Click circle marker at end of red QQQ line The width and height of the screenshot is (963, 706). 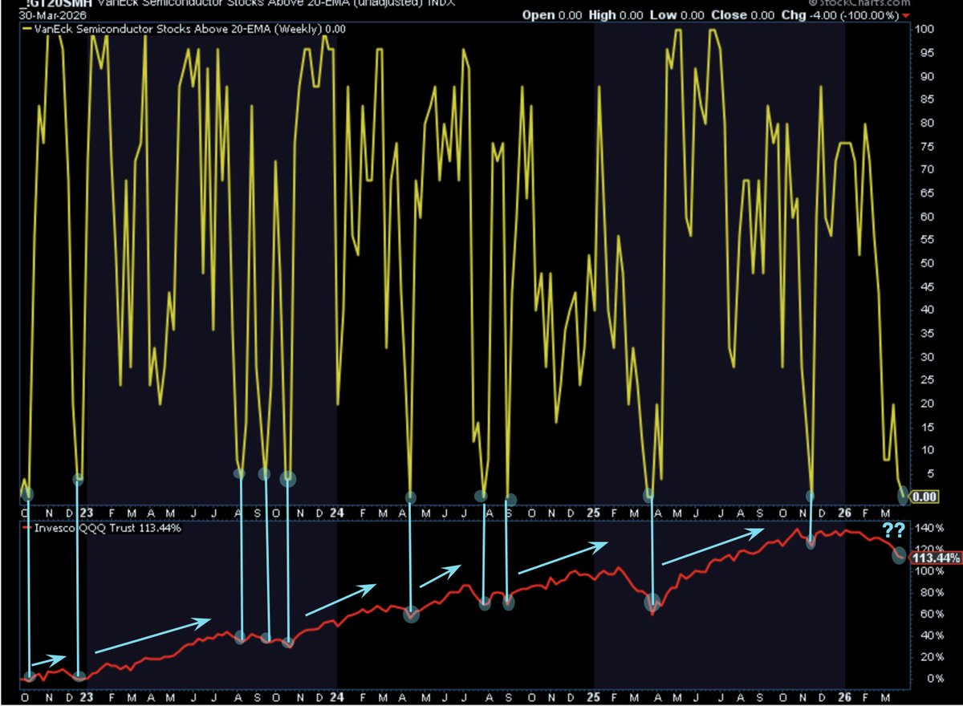900,555
